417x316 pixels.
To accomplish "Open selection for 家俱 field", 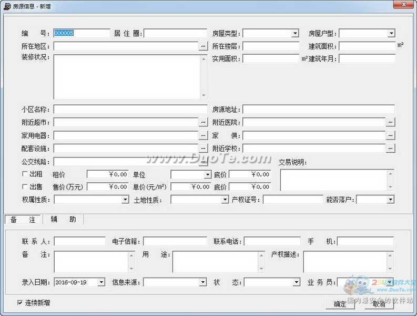I will tap(390, 135).
